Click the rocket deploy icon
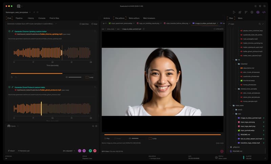 point(240,12)
